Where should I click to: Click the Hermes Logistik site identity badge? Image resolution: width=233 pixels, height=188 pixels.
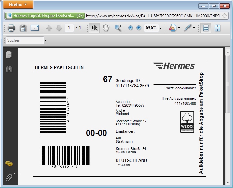(45, 16)
